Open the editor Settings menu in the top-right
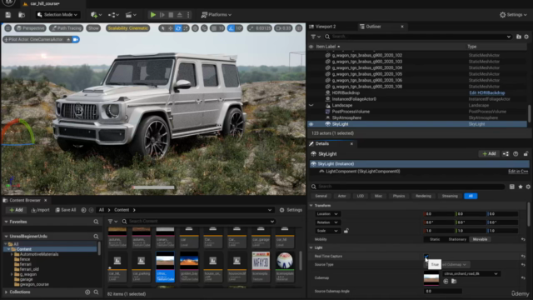Screen dimensions: 533x300 coord(513,15)
